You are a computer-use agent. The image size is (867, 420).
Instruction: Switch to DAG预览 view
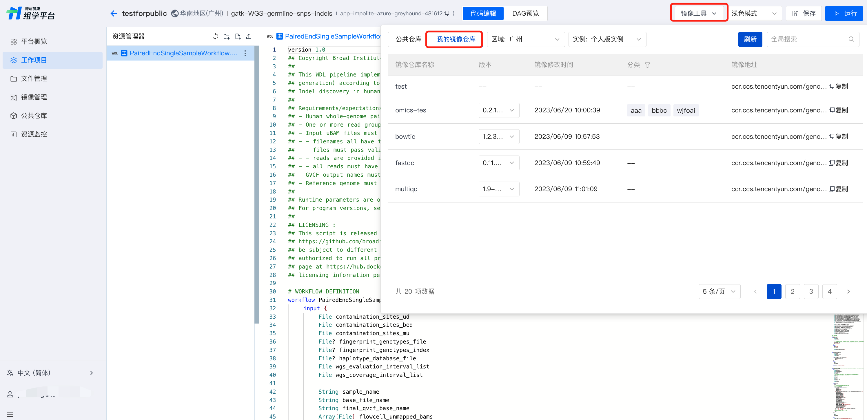[525, 13]
